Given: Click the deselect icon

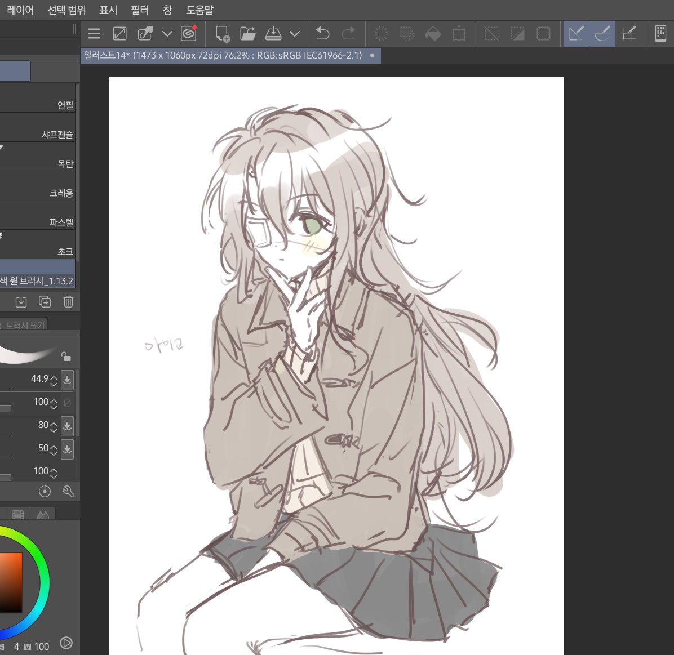Looking at the screenshot, I should pos(491,33).
